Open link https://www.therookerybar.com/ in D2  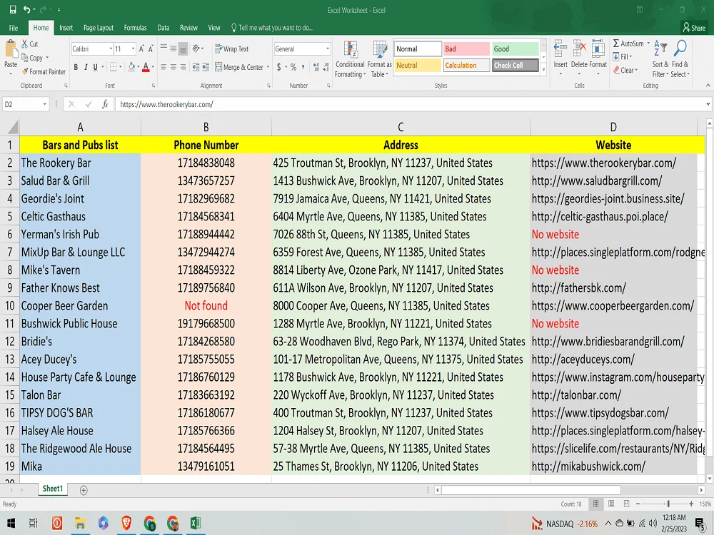(x=604, y=163)
